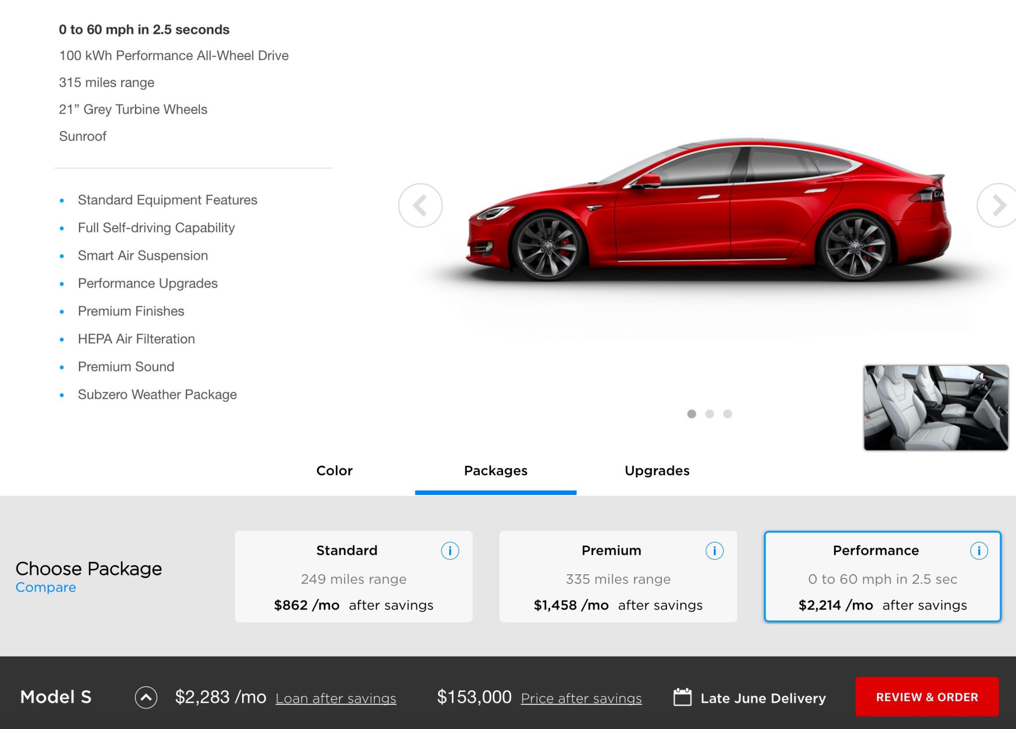Image resolution: width=1016 pixels, height=729 pixels.
Task: Open Standard package info icon
Action: [x=450, y=551]
